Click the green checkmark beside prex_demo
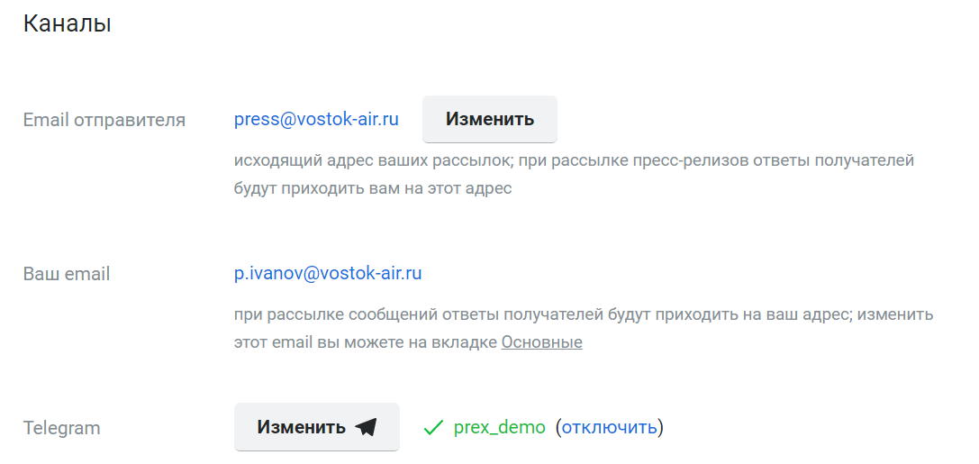 click(x=433, y=428)
